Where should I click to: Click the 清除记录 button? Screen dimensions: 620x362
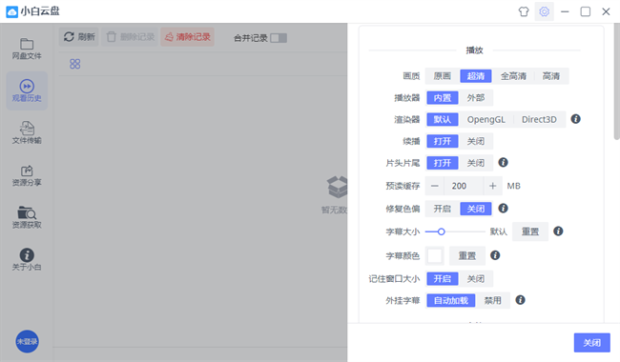187,37
